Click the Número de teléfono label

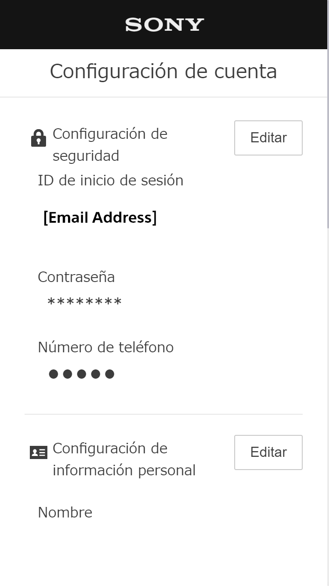pos(106,347)
